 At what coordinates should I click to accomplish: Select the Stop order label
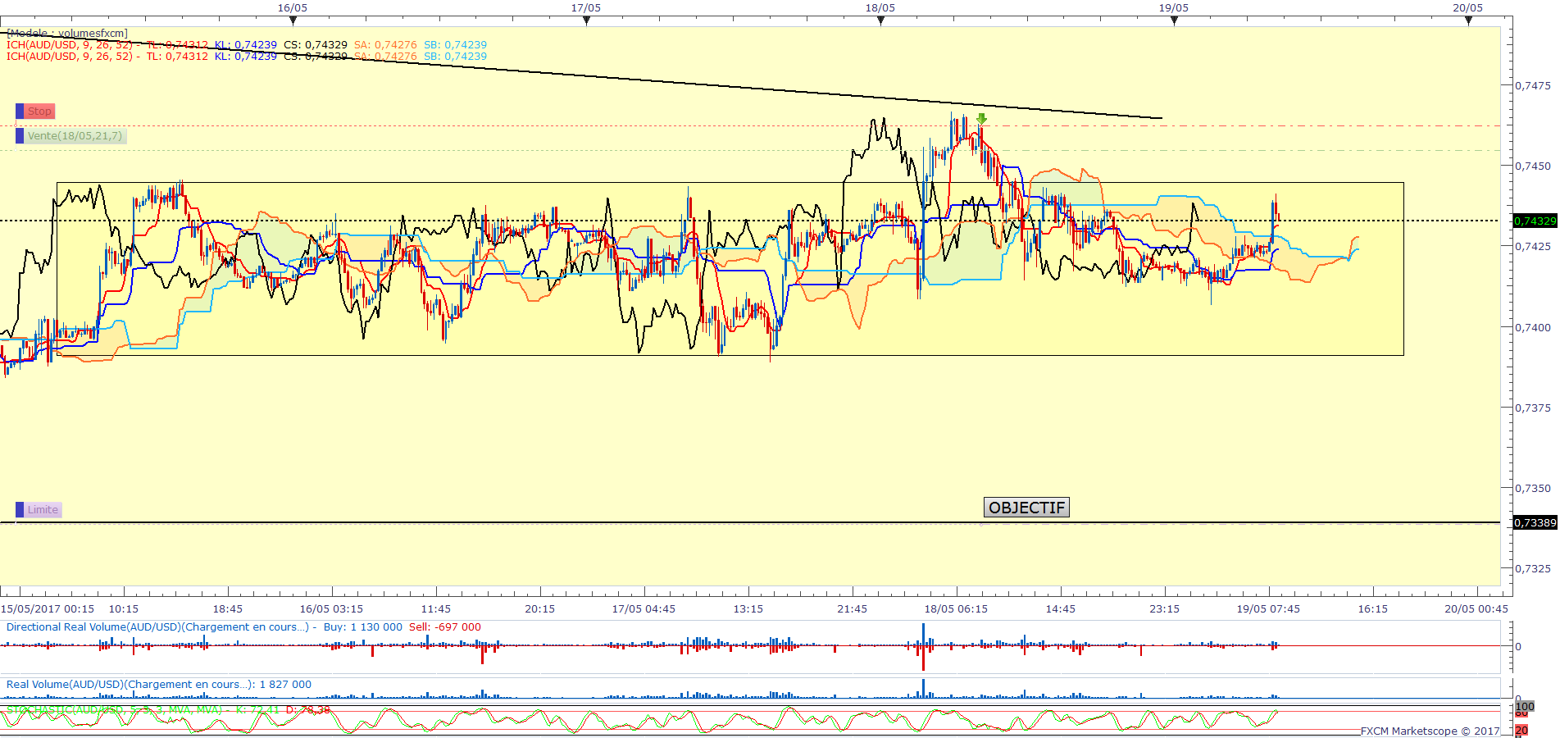(x=34, y=112)
